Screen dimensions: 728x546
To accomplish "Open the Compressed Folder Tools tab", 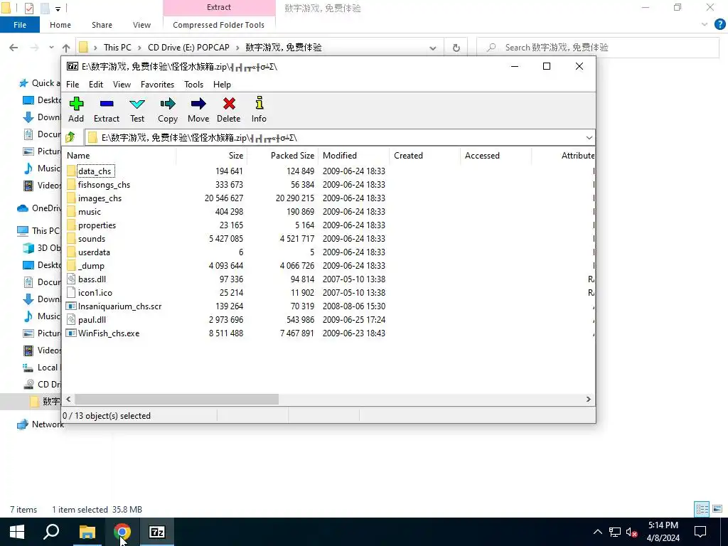I will pyautogui.click(x=219, y=25).
